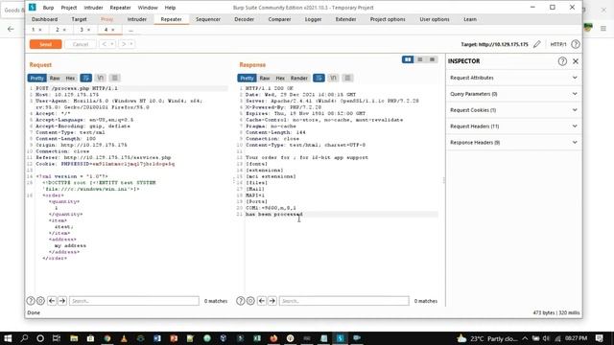Open Request search help icon
Image resolution: width=614 pixels, height=345 pixels.
[x=31, y=301]
